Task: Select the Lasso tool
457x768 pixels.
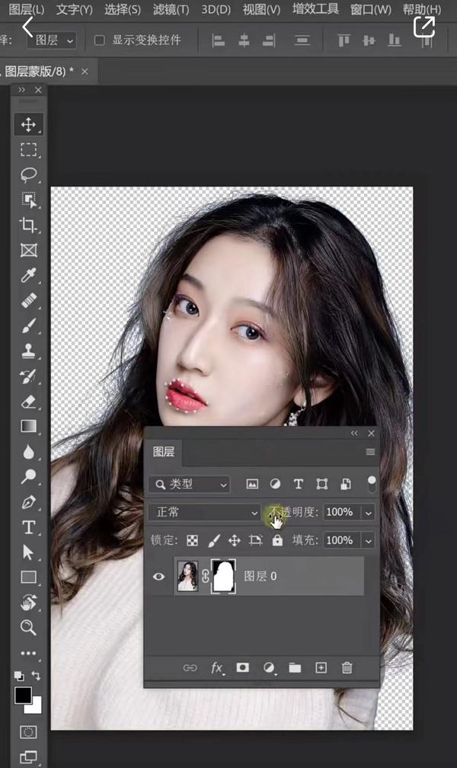Action: point(29,174)
